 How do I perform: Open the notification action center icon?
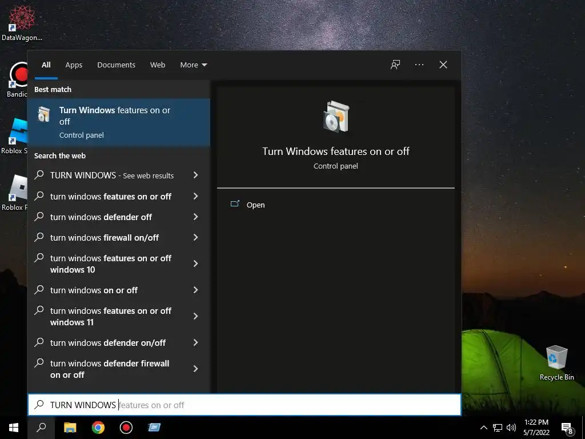pos(567,428)
